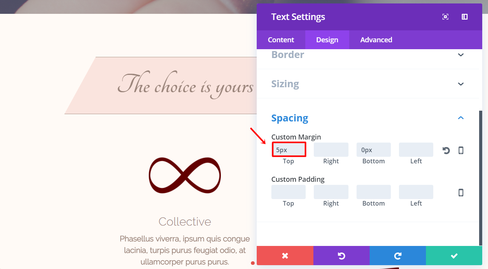Click the Custom Margin Top field
The width and height of the screenshot is (488, 269).
pos(289,149)
